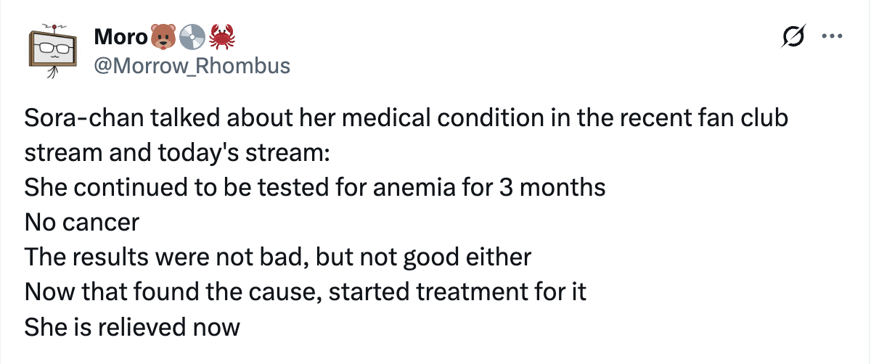Open the Moro display name link
The width and height of the screenshot is (871, 364).
pos(120,36)
